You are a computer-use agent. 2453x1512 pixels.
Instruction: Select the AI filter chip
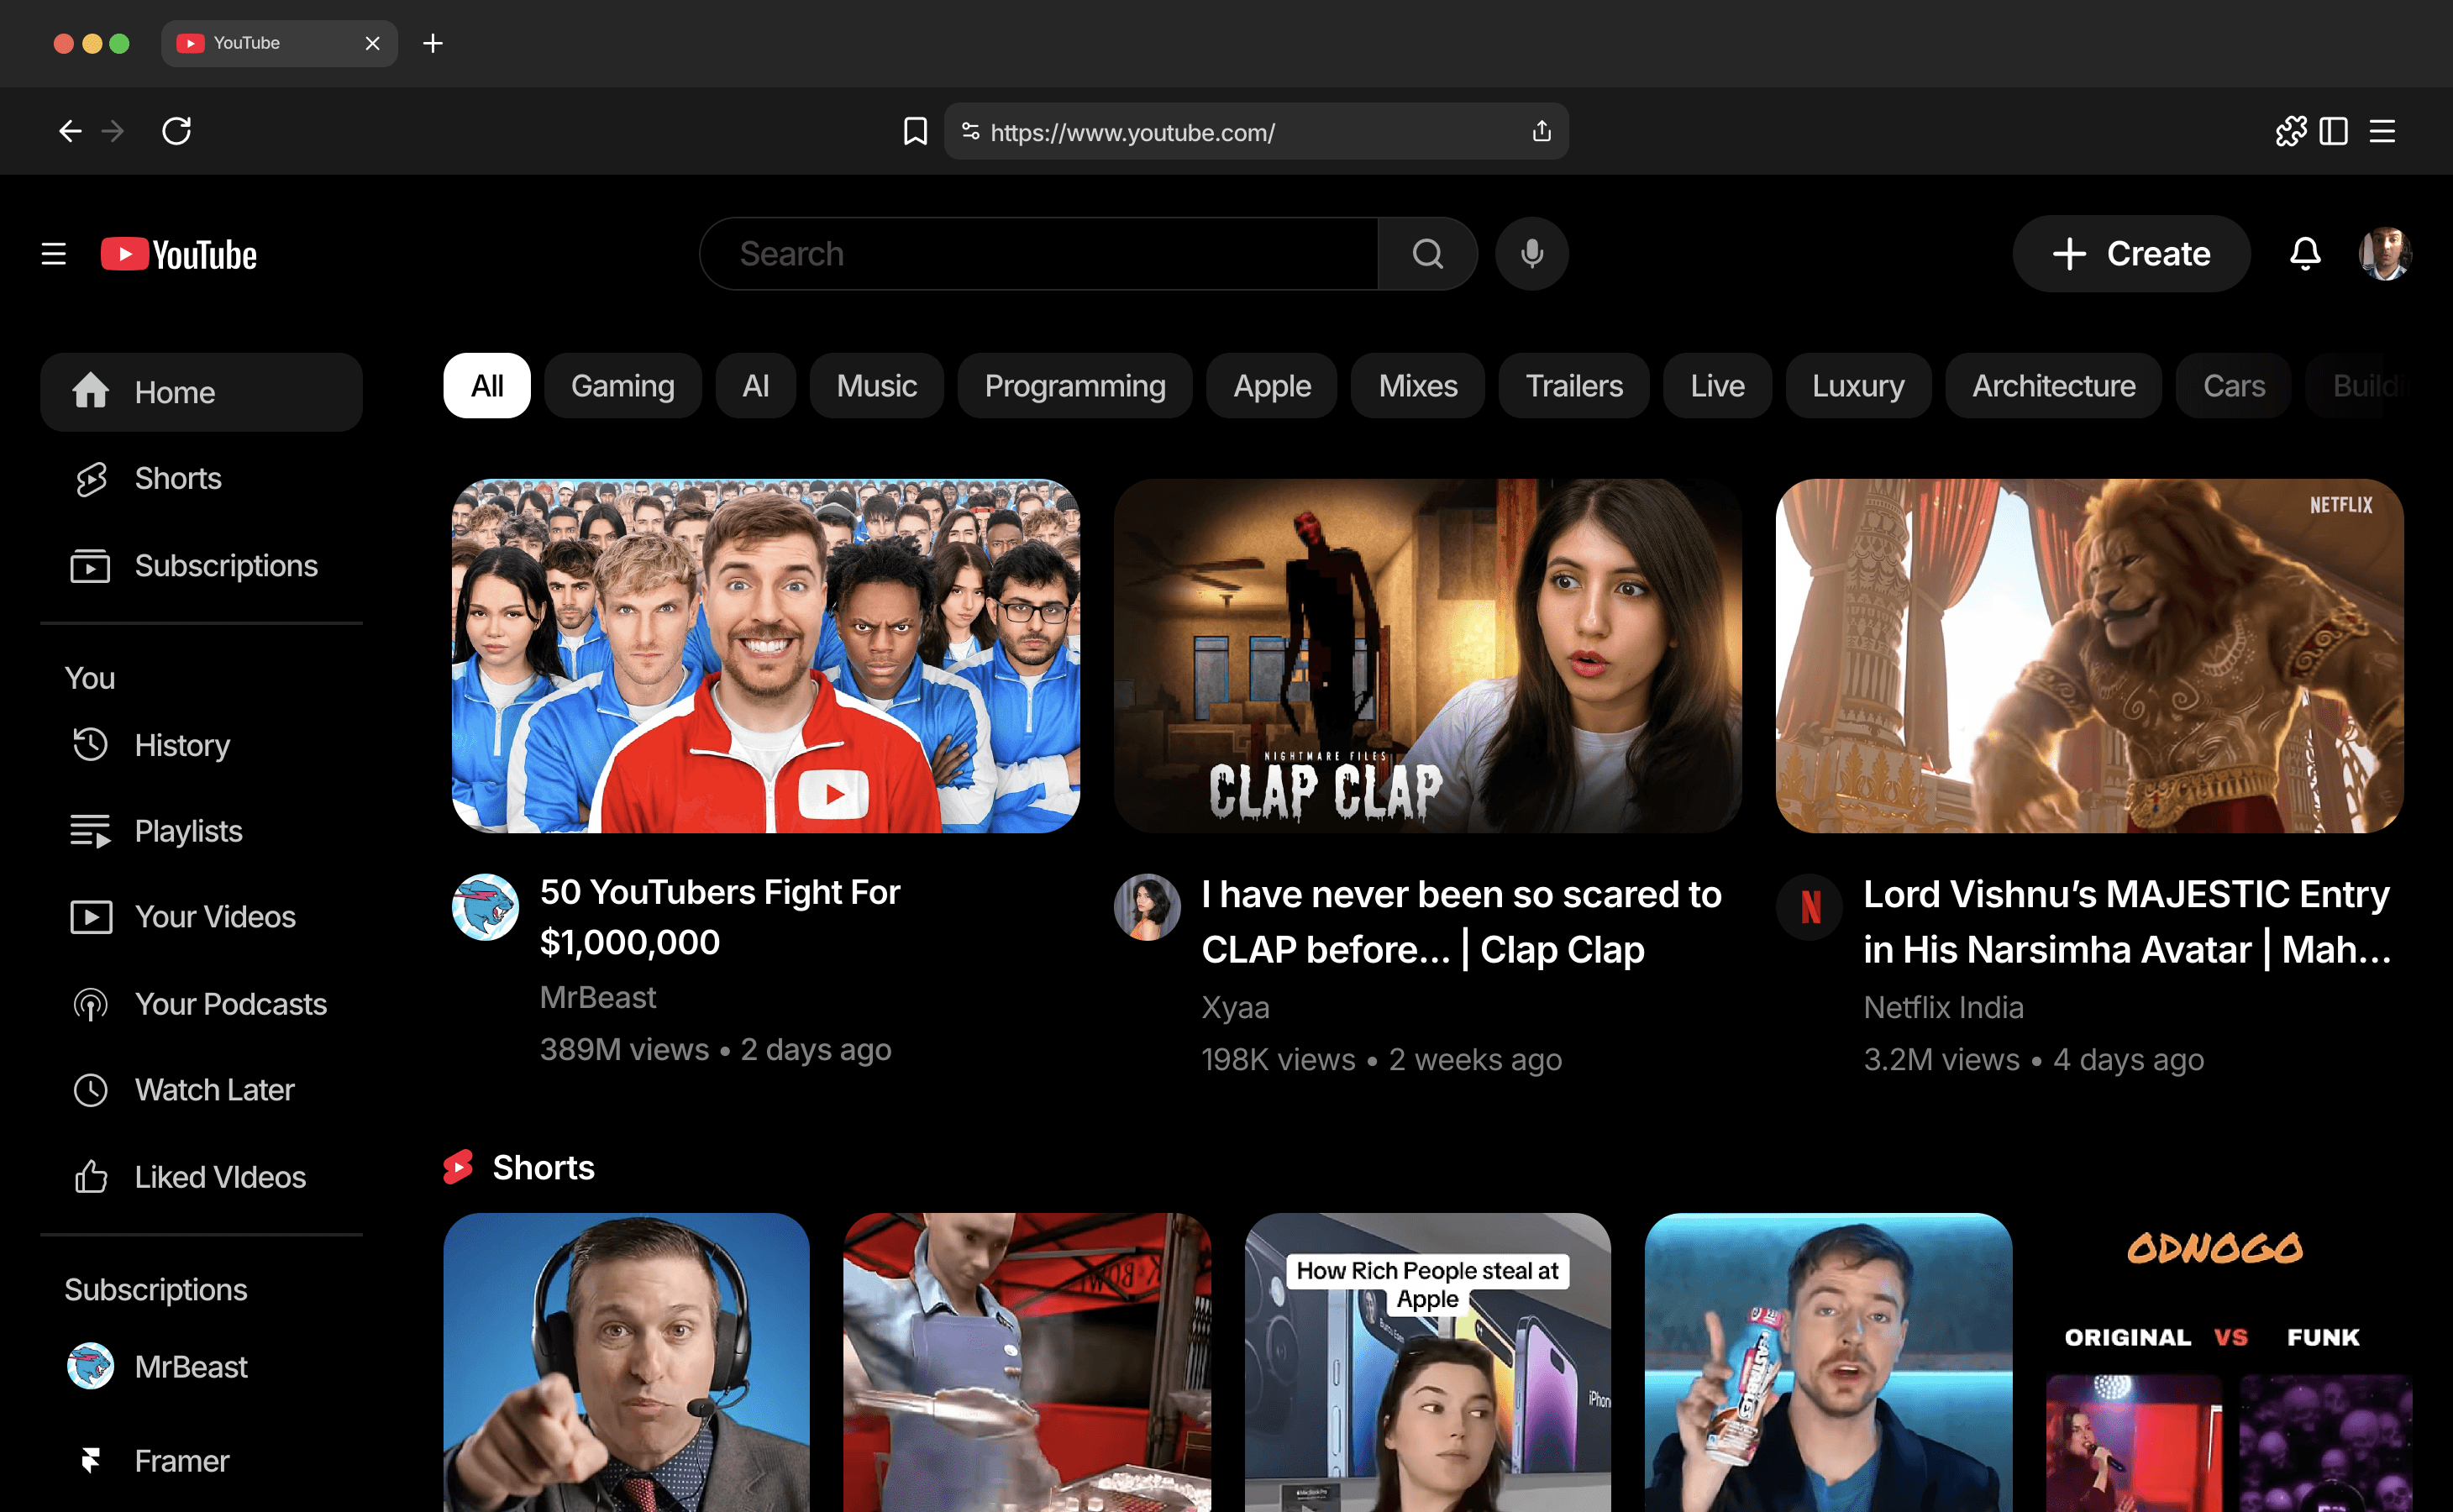coord(756,386)
